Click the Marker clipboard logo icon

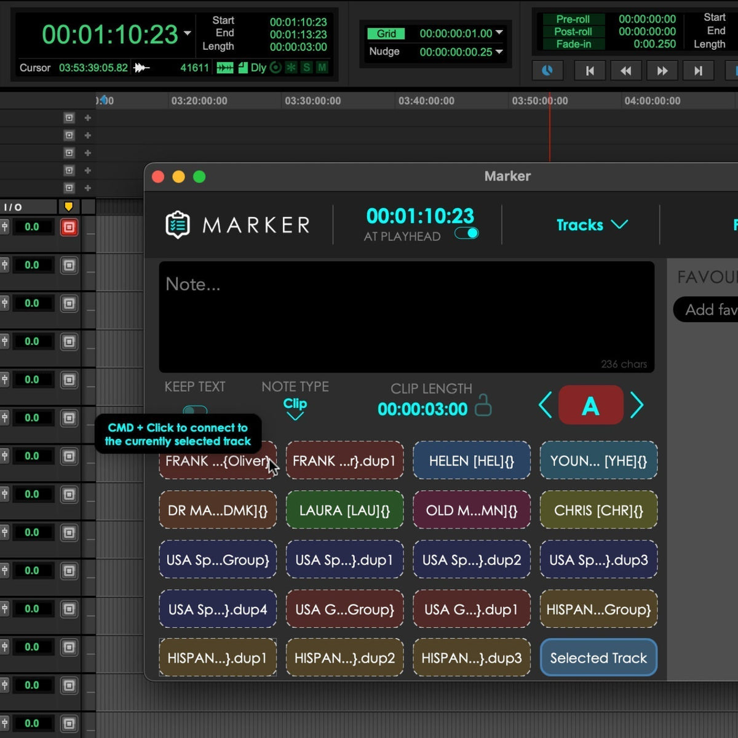(178, 224)
